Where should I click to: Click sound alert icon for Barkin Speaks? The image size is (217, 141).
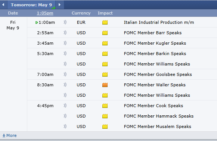(x=65, y=54)
